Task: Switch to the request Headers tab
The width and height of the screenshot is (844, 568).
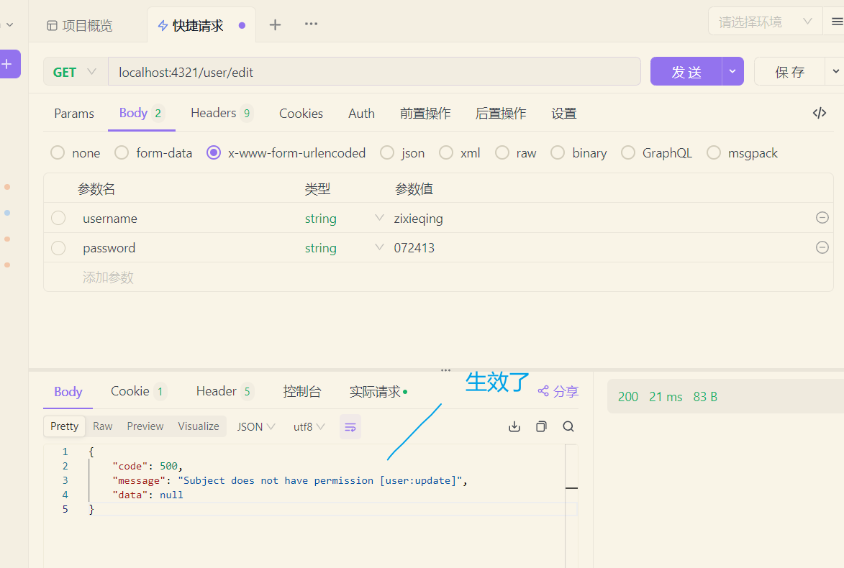Action: (221, 113)
